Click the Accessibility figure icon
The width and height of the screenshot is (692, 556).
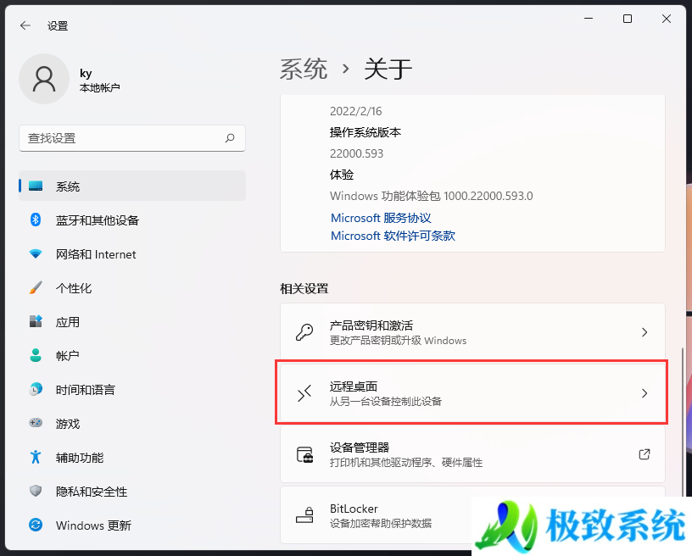click(x=36, y=457)
